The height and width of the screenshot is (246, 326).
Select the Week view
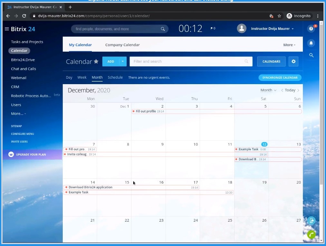(82, 77)
